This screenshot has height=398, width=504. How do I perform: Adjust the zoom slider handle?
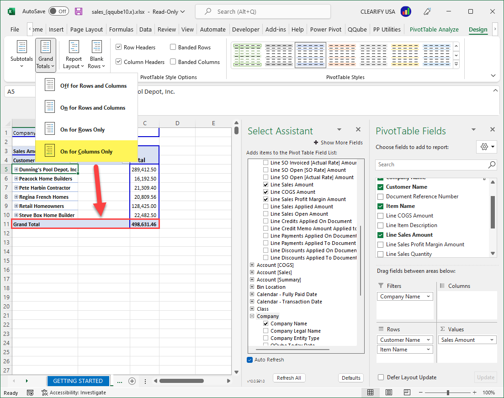448,393
